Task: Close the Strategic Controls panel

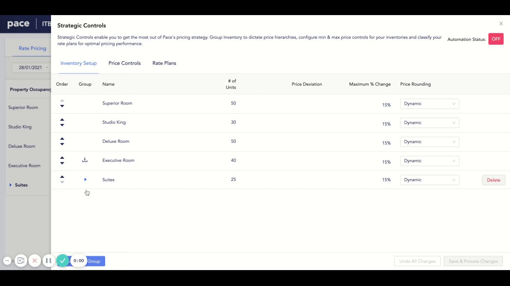Action: coord(501,24)
